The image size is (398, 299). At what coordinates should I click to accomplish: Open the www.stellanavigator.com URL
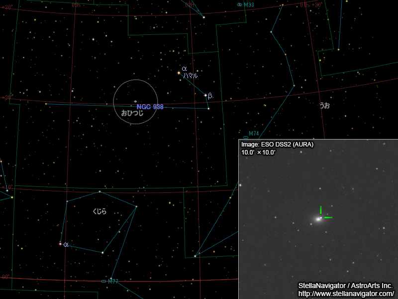tap(346, 294)
